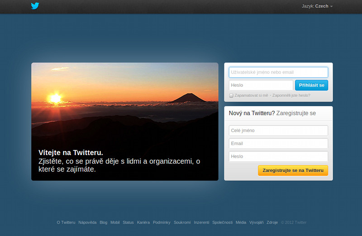Screen dimensions: 362x236
Task: Open the Inzerenti footer link
Action: [201, 222]
